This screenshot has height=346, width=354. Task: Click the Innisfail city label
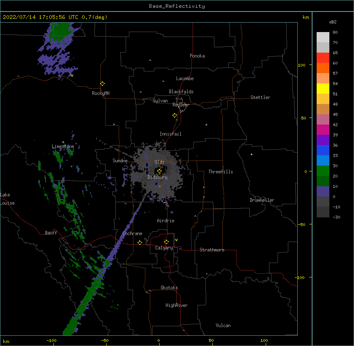pos(170,134)
